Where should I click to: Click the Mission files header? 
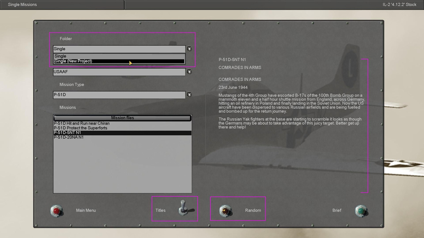(123, 118)
